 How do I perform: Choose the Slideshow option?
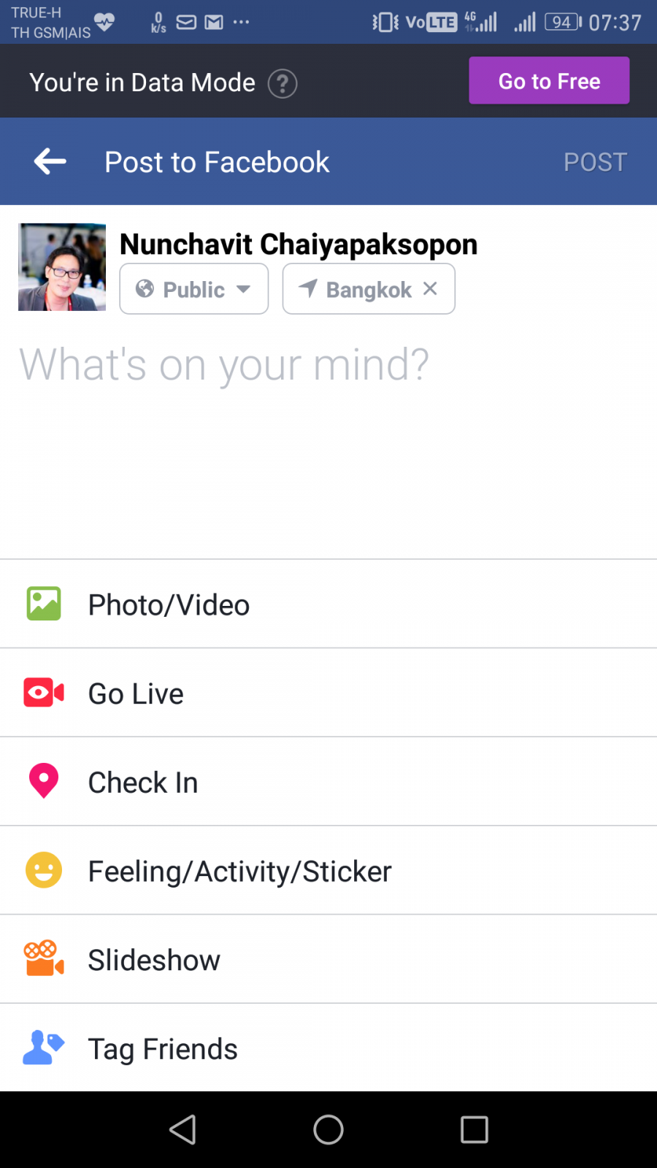click(x=154, y=960)
